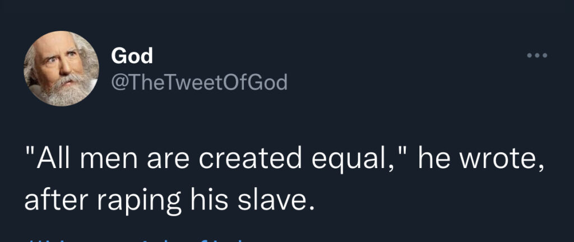The image size is (574, 242).
Task: Open the profile via display name God
Action: coord(132,56)
